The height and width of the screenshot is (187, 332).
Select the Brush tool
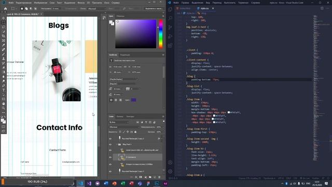tap(4, 54)
